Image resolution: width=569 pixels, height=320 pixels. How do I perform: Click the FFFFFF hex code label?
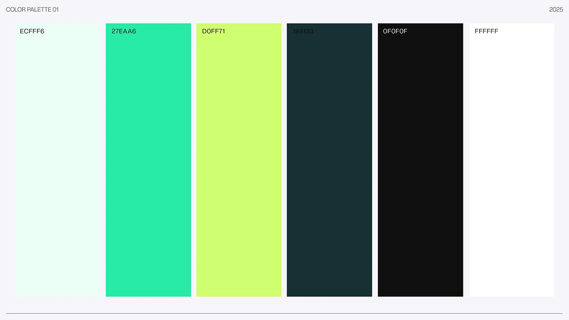[x=486, y=31]
